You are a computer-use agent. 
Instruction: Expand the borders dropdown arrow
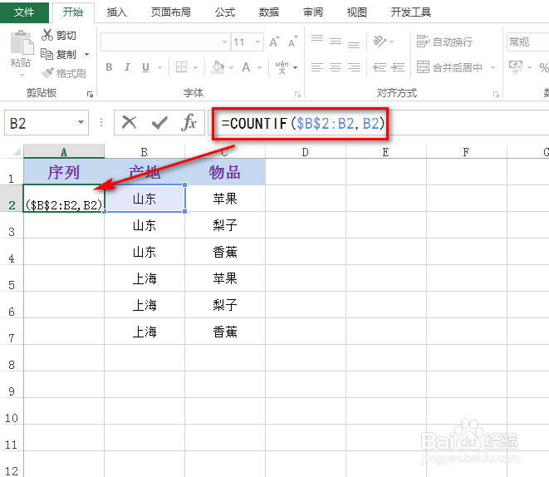pyautogui.click(x=196, y=67)
